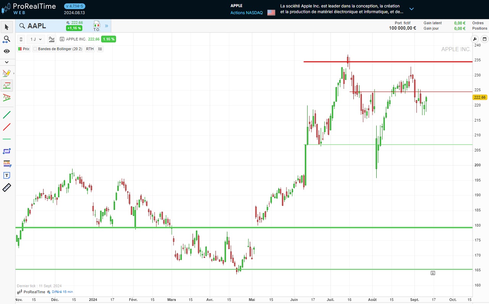Click the Actions NASDAQ link
The width and height of the screenshot is (489, 304).
pyautogui.click(x=246, y=13)
